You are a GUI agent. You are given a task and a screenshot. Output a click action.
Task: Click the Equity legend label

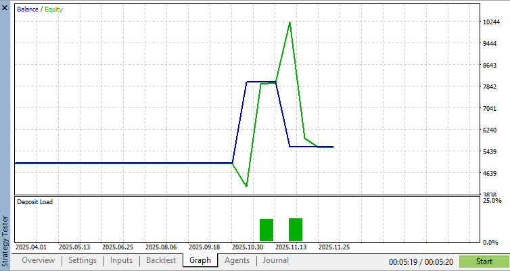coord(53,9)
